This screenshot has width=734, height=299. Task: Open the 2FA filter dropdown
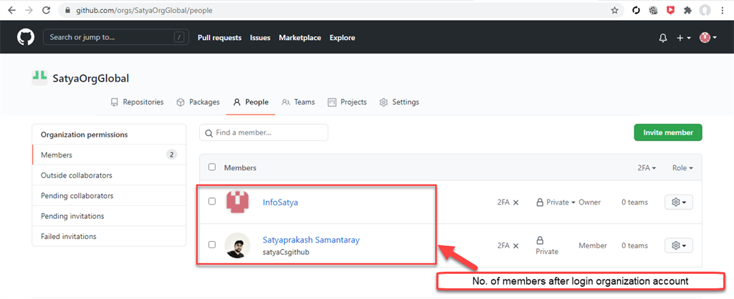647,167
